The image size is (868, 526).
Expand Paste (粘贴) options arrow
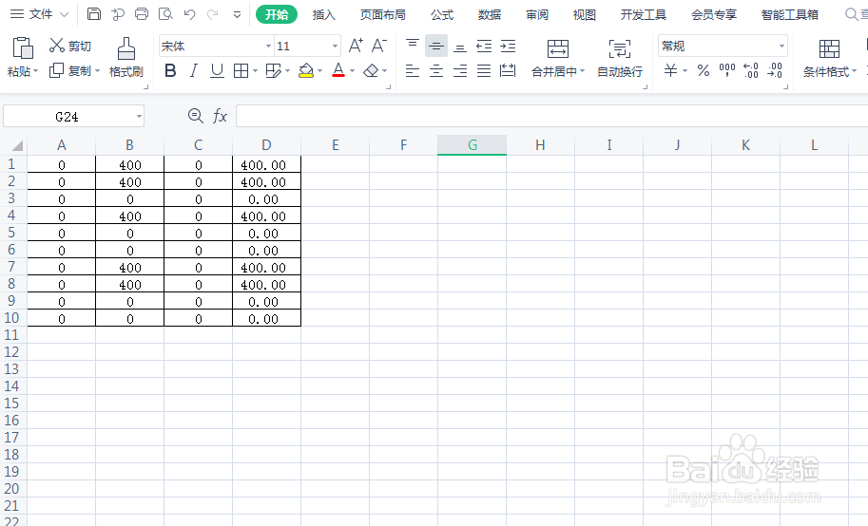tap(35, 71)
